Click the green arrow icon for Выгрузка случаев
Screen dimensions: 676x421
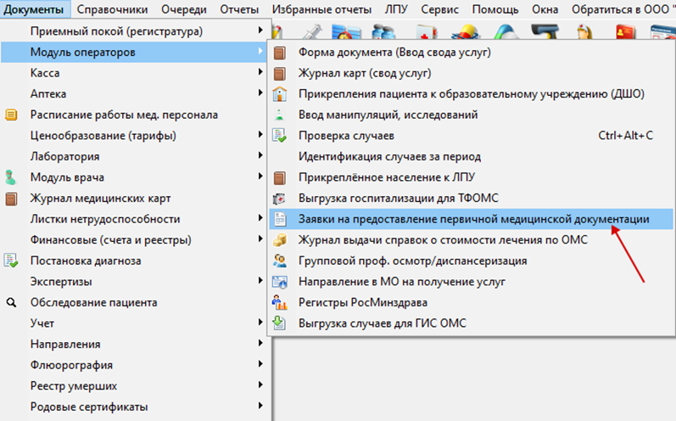[x=279, y=323]
